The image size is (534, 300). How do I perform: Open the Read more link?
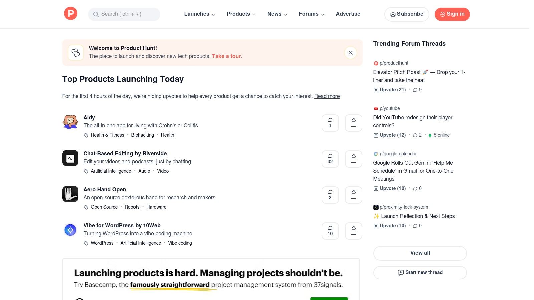(327, 96)
